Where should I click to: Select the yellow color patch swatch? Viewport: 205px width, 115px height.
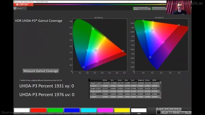pos(122,111)
